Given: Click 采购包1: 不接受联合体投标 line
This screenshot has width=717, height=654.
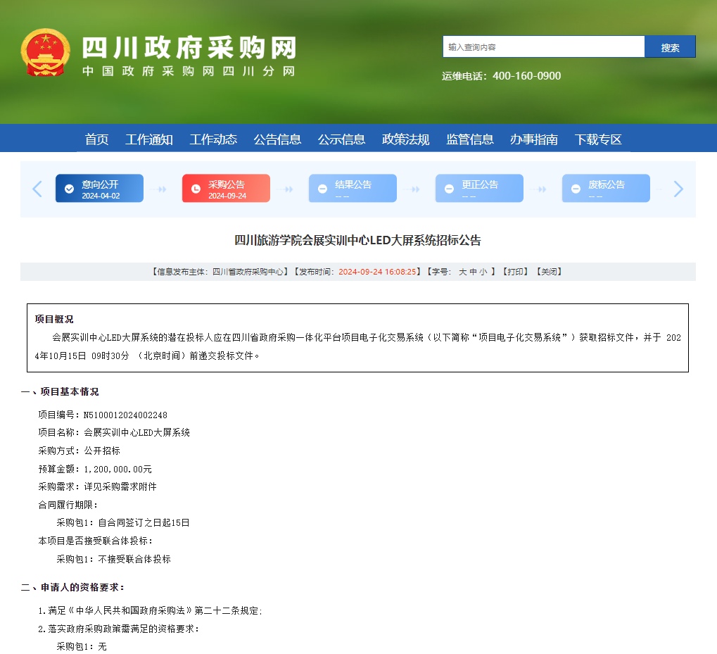Looking at the screenshot, I should tap(113, 559).
